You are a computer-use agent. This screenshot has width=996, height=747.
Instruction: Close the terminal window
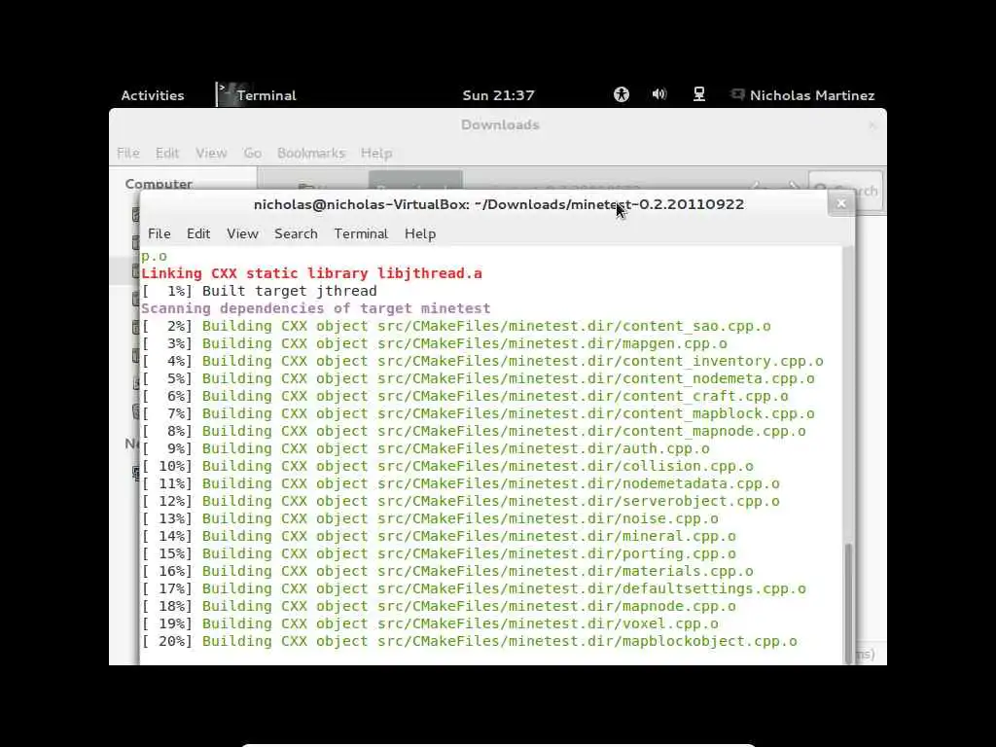tap(841, 204)
